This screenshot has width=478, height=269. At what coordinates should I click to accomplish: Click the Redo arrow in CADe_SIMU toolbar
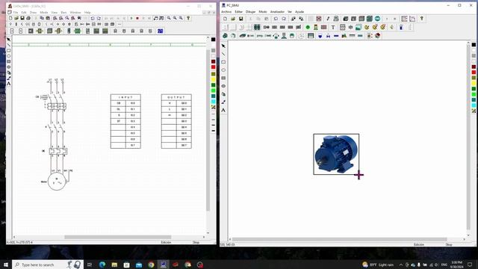99,18
